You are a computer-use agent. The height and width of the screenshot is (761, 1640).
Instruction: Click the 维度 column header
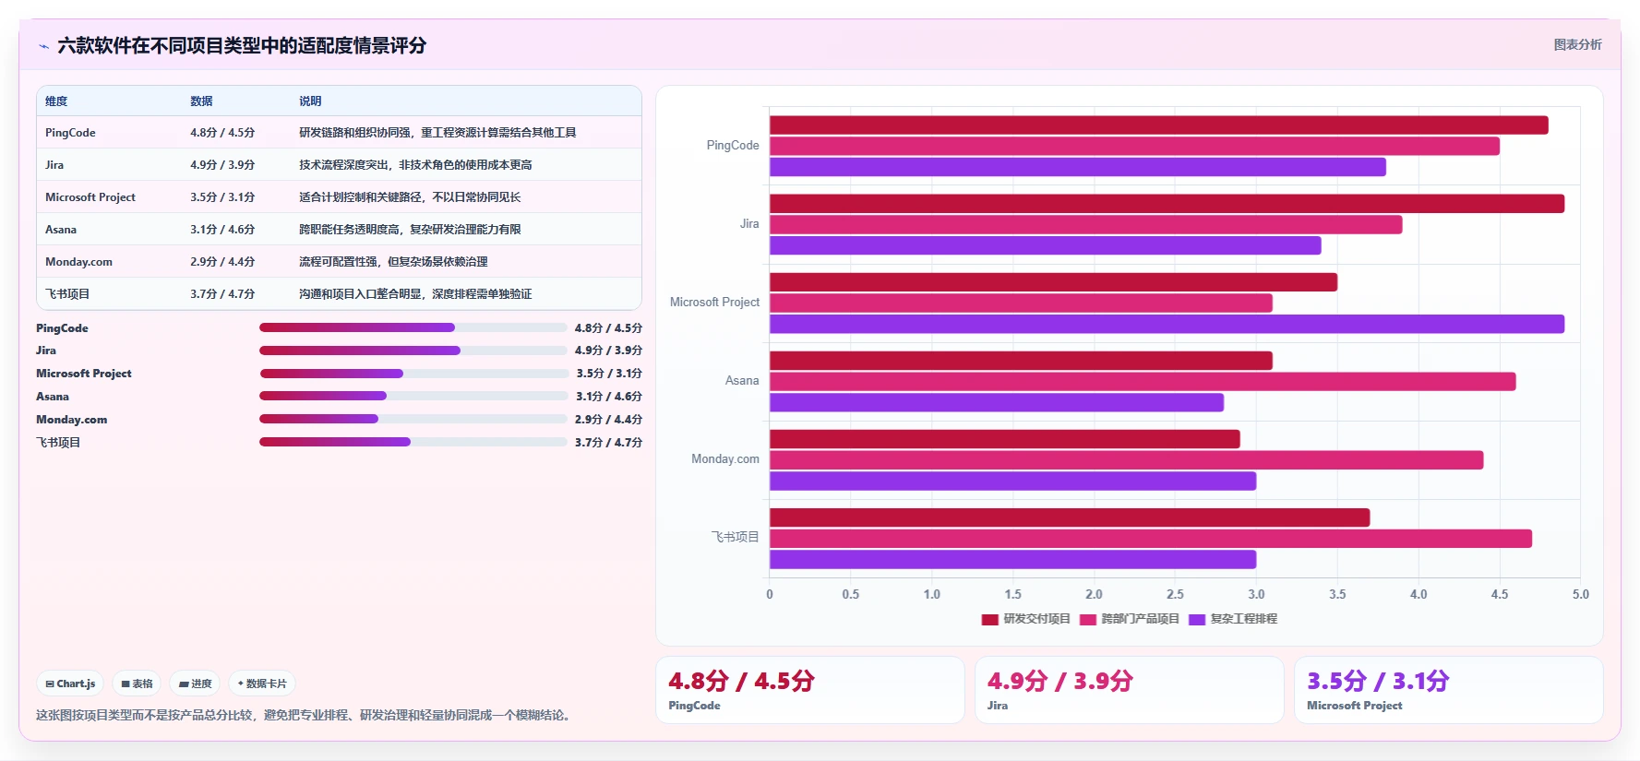click(x=56, y=101)
